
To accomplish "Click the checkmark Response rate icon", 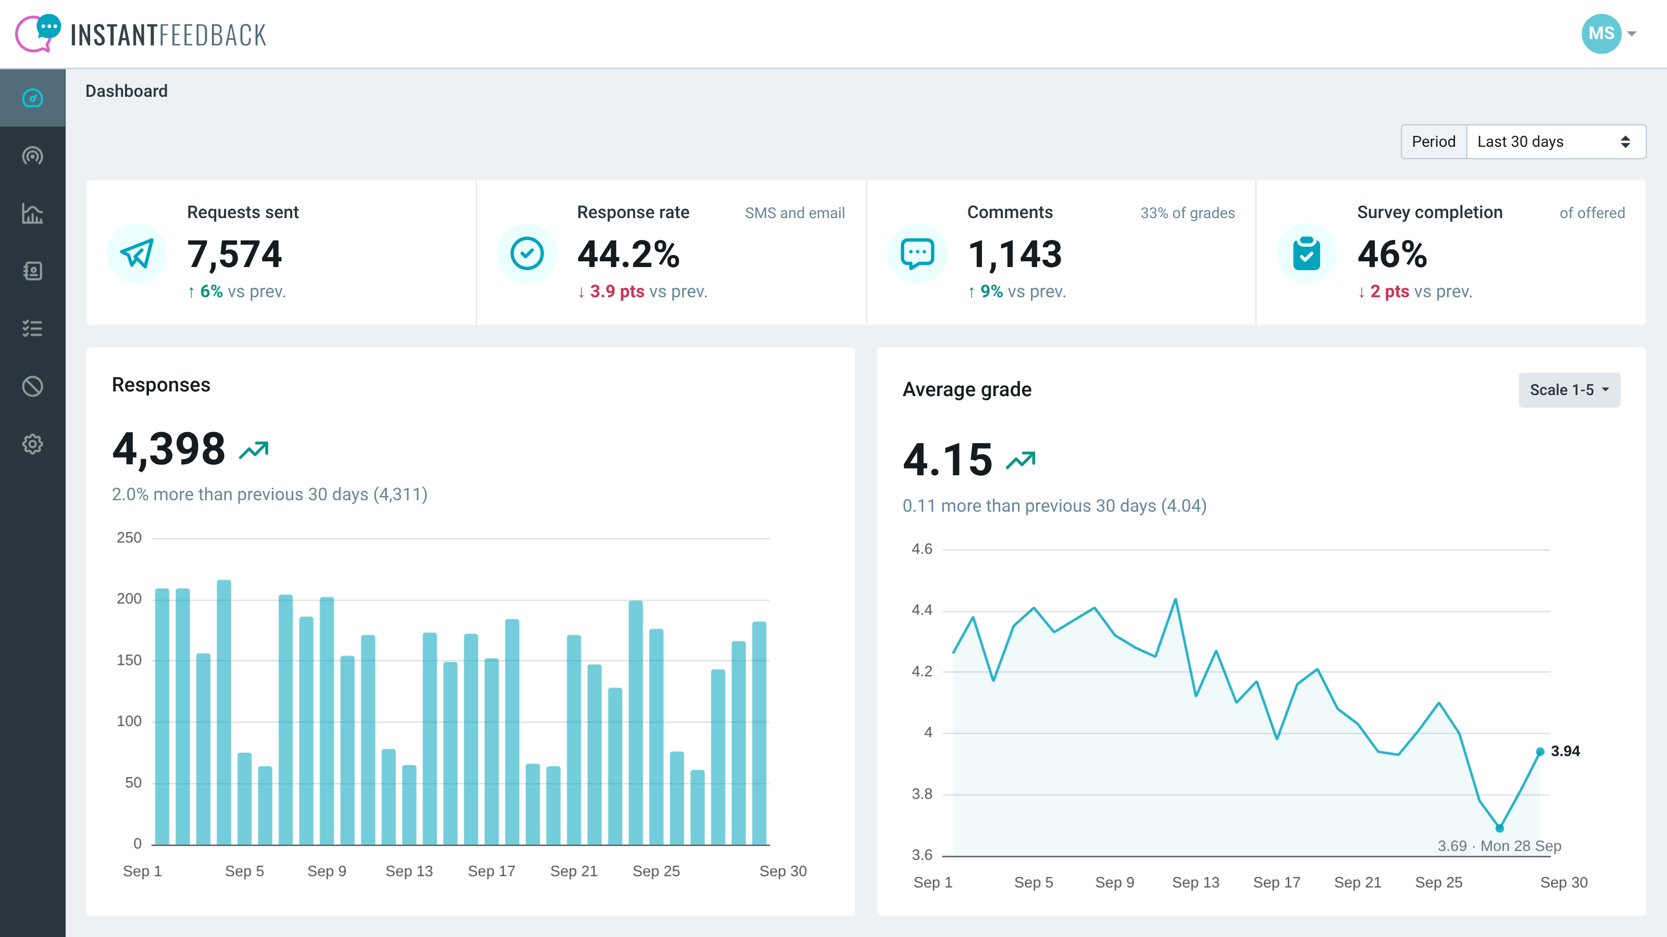I will 527,254.
